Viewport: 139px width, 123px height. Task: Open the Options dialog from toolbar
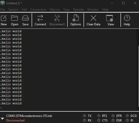(x=76, y=20)
